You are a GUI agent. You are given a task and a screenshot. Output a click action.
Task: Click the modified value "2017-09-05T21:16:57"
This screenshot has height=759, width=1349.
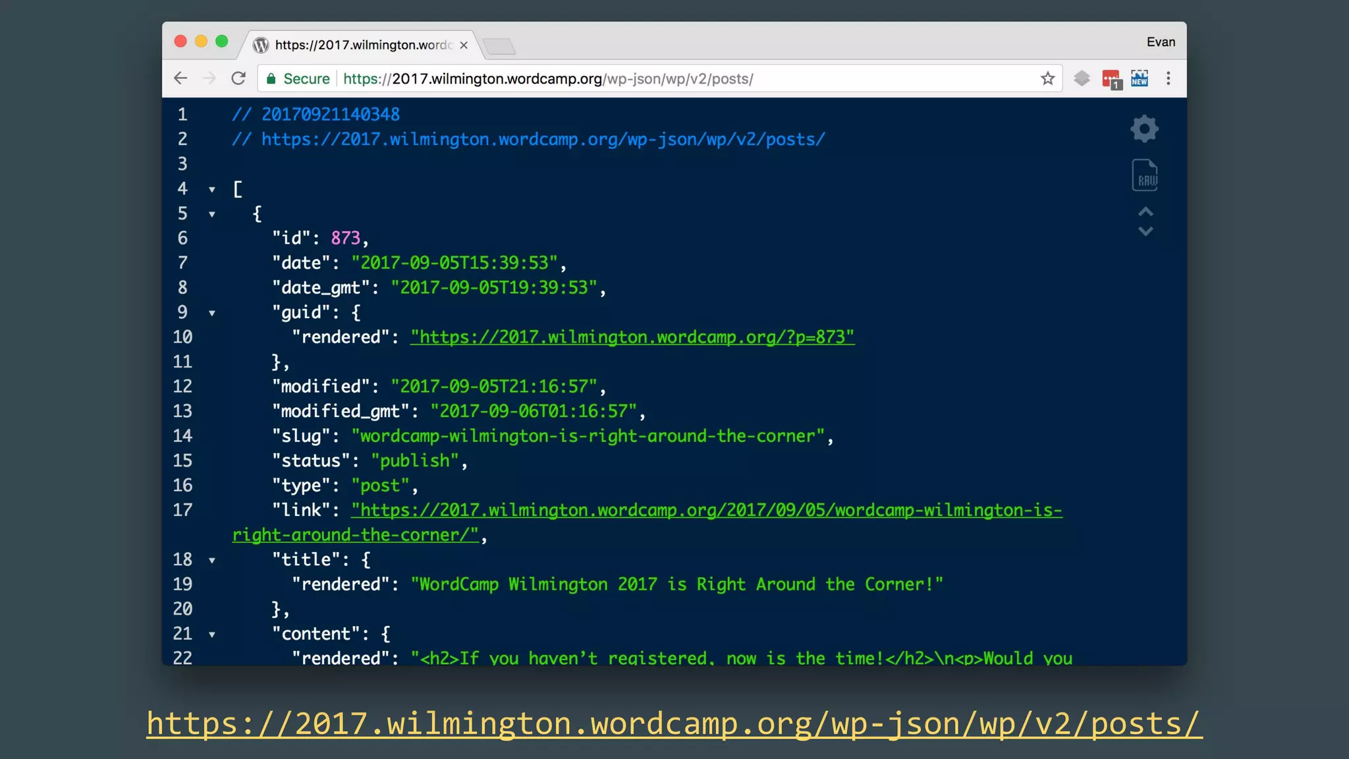tap(494, 387)
